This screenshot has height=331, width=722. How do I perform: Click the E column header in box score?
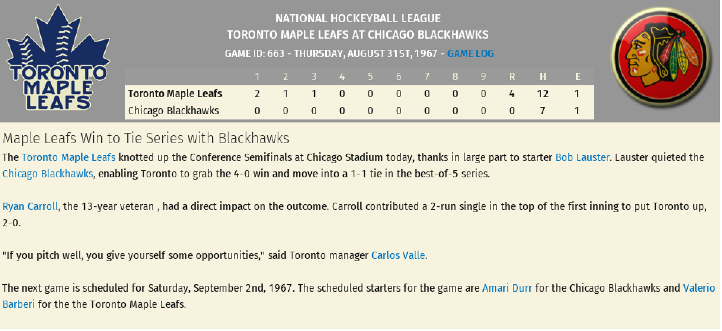coord(577,77)
